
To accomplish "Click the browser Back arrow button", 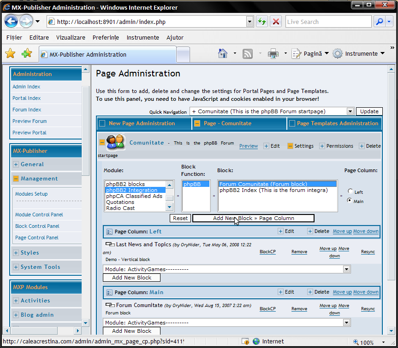I will point(11,22).
